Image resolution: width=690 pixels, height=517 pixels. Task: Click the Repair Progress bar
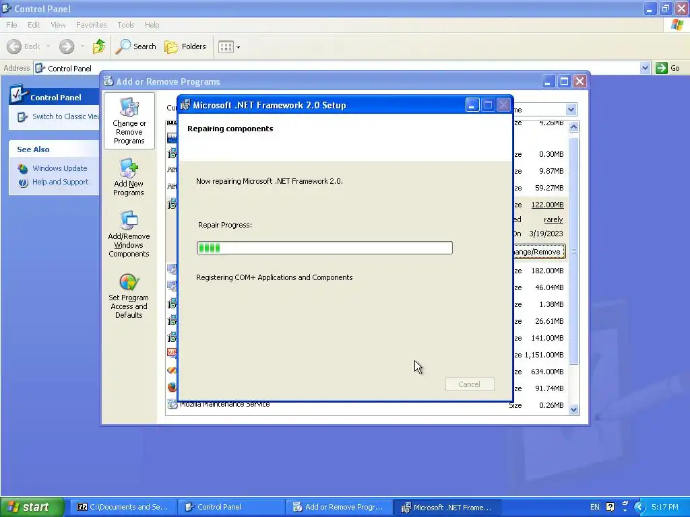(324, 248)
